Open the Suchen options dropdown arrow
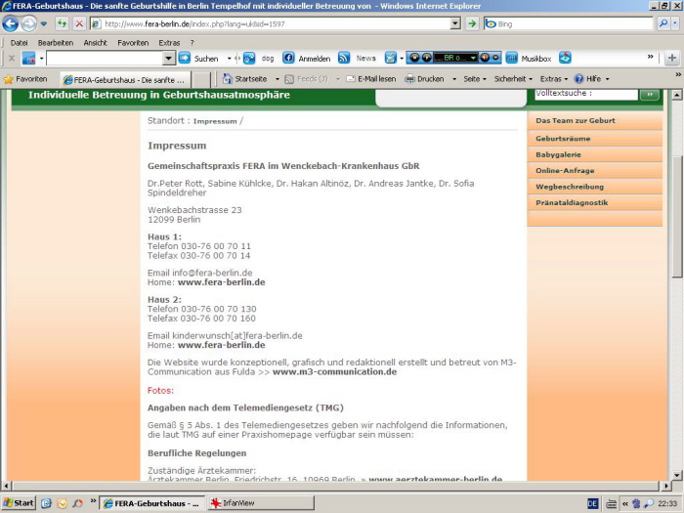The image size is (684, 513). coord(229,58)
